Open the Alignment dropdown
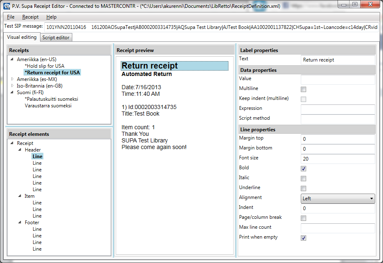 click(x=338, y=199)
